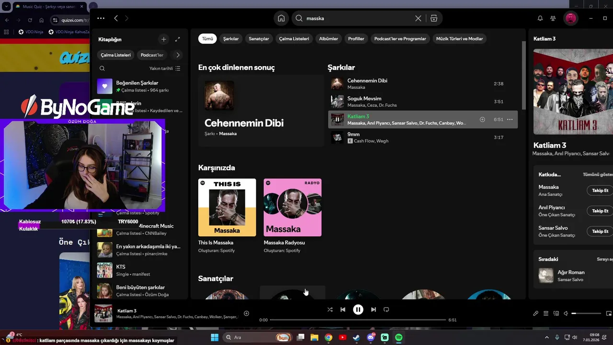Open the Connect to a device icon
Viewport: 613px width, 345px height.
tap(556, 313)
